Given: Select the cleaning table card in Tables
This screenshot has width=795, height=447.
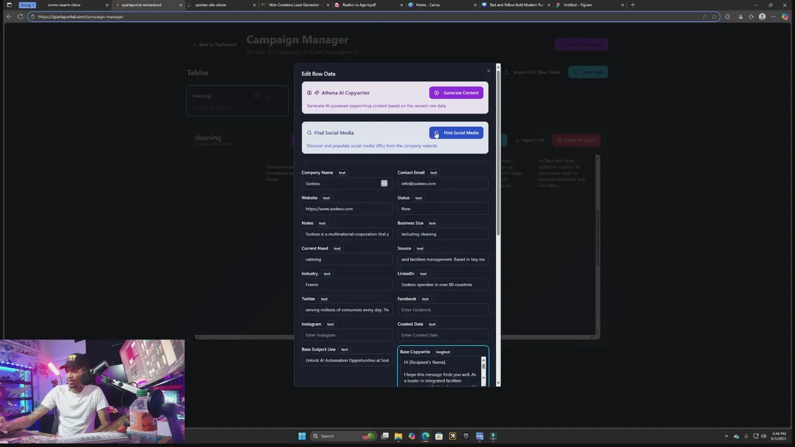Looking at the screenshot, I should [x=237, y=101].
